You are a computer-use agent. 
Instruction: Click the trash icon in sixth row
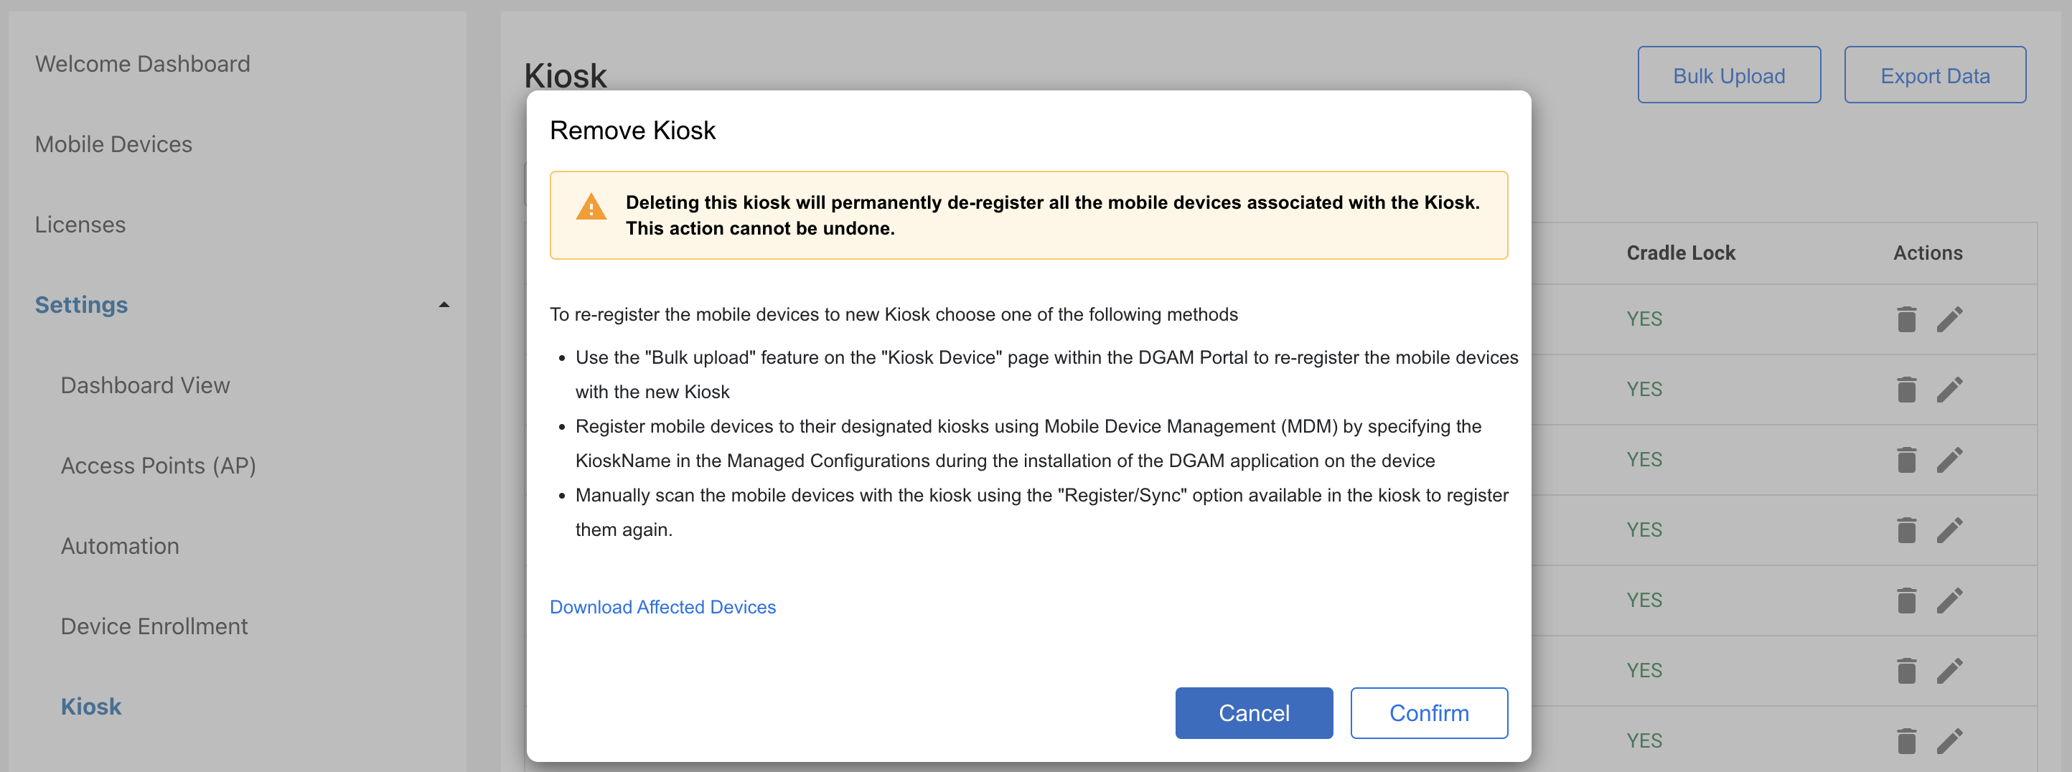click(x=1906, y=671)
